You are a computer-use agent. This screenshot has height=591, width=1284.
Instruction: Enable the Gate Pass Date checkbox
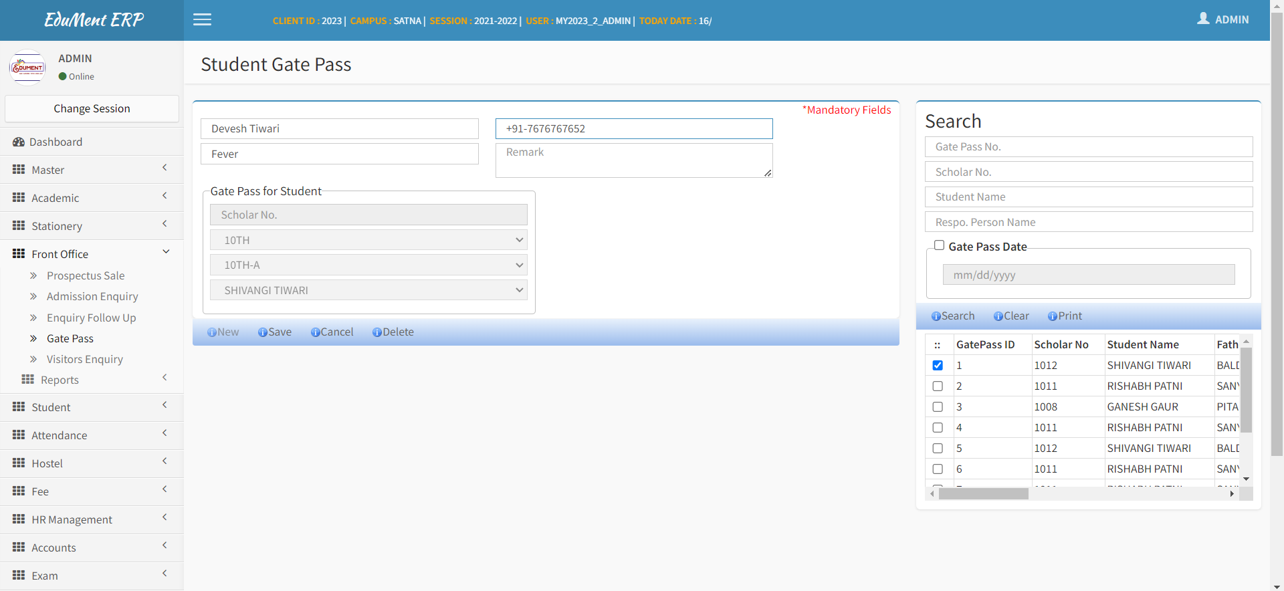(x=939, y=245)
